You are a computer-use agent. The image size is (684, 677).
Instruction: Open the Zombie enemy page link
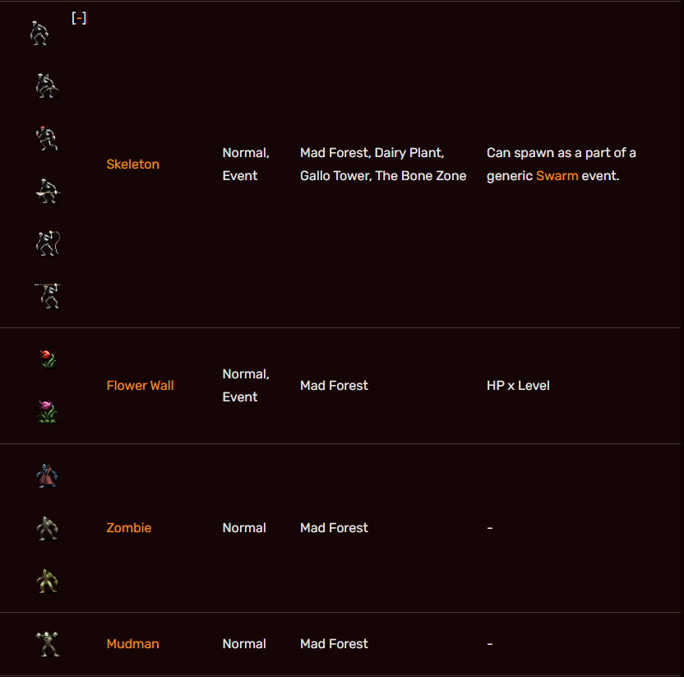point(128,528)
